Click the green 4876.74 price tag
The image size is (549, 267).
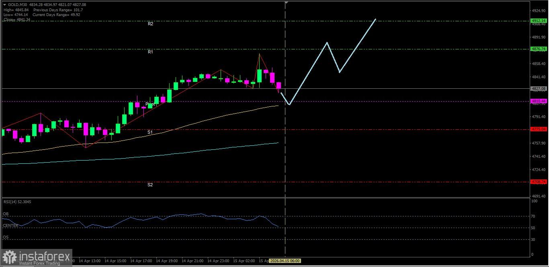[x=539, y=49]
